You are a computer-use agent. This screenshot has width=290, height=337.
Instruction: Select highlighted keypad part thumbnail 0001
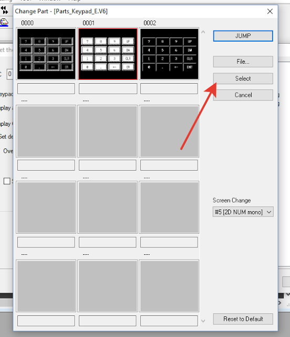pyautogui.click(x=108, y=54)
